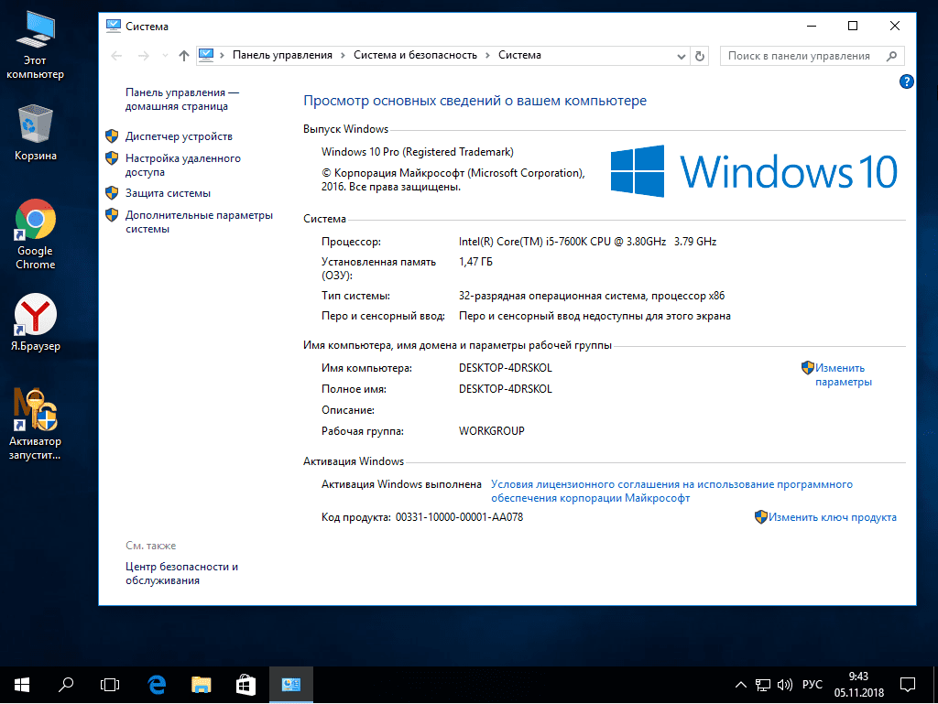This screenshot has height=704, width=938.
Task: Click the Back navigation arrow
Action: point(116,56)
